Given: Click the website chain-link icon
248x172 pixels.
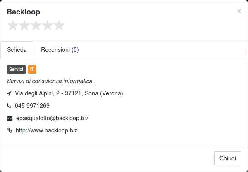Looking at the screenshot, I should pyautogui.click(x=10, y=130).
